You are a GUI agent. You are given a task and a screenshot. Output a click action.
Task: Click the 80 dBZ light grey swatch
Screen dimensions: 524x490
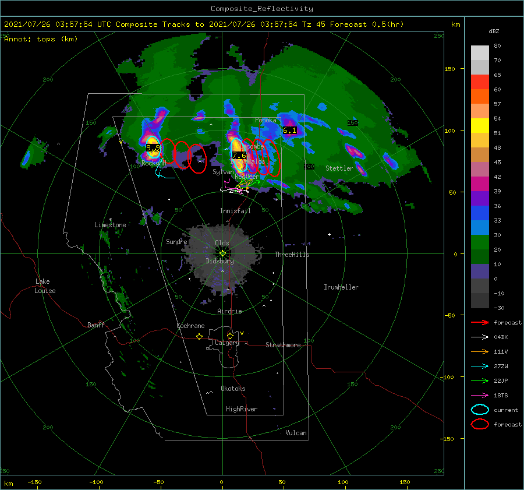tap(480, 53)
